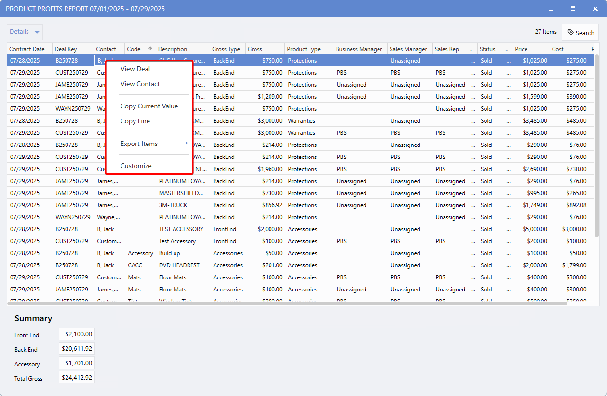
Task: Maximize the Product Profits Report window
Action: click(x=573, y=9)
